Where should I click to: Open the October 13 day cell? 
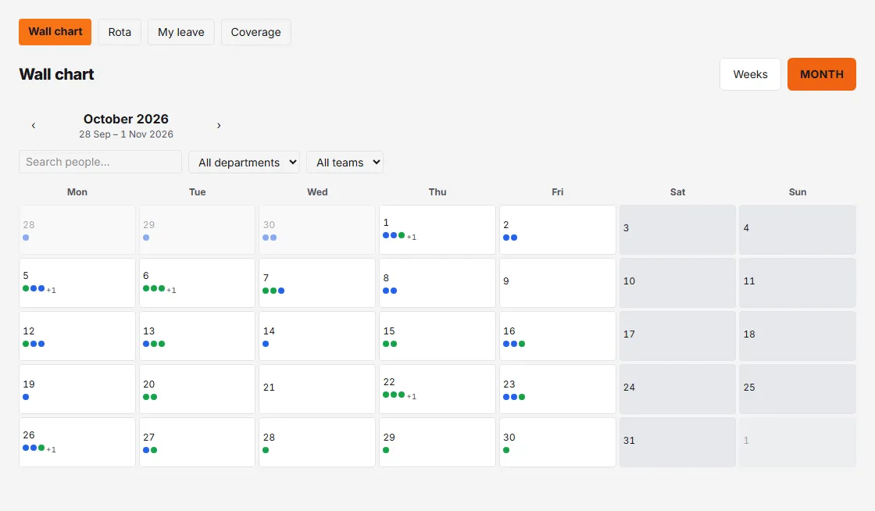197,336
